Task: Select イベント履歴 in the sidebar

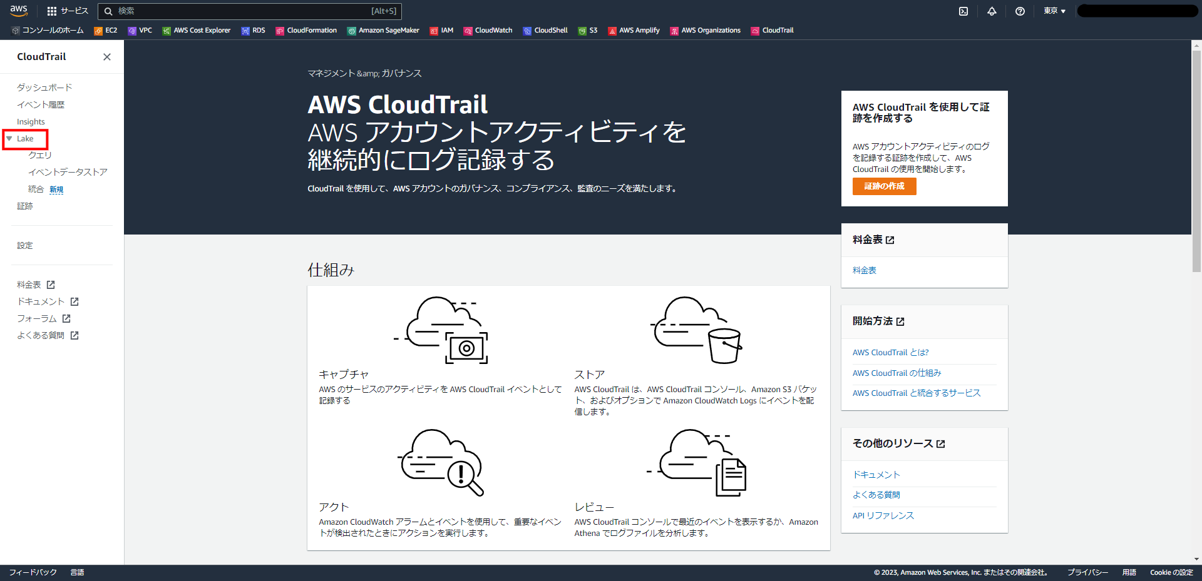Action: 41,104
